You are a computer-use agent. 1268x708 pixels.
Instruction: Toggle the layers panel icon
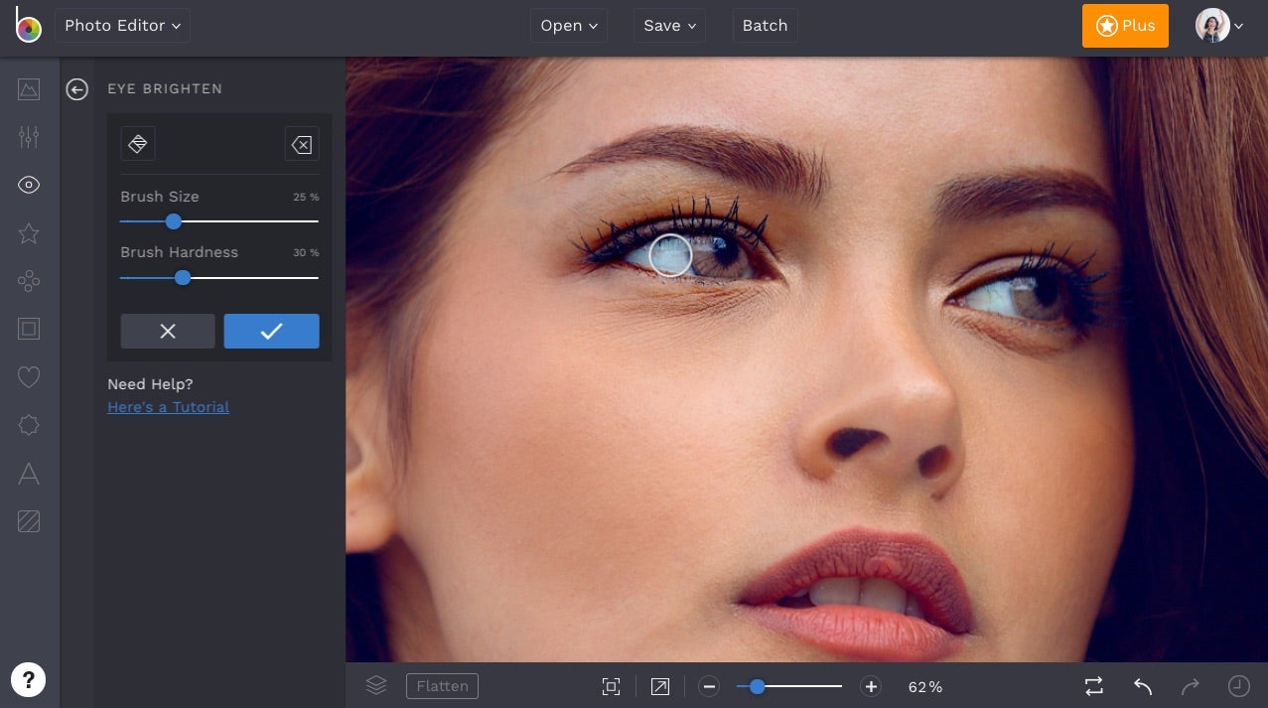(375, 685)
